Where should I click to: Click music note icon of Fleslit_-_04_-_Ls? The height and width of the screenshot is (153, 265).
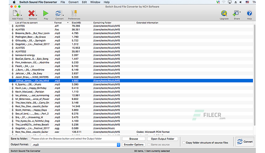(x=12, y=66)
